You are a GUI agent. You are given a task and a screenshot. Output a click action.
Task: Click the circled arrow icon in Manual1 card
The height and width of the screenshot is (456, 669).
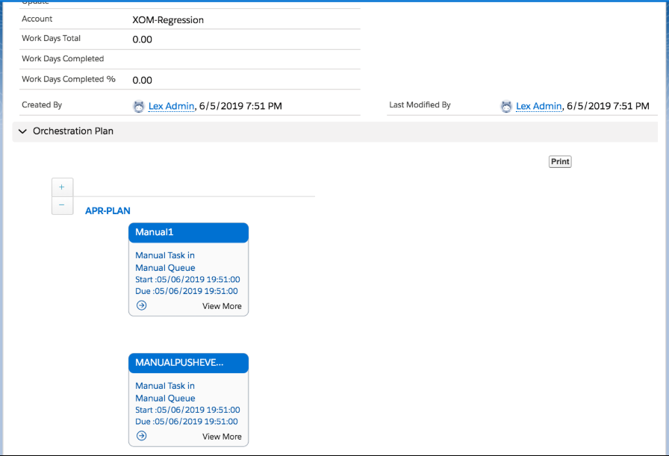[x=142, y=305]
